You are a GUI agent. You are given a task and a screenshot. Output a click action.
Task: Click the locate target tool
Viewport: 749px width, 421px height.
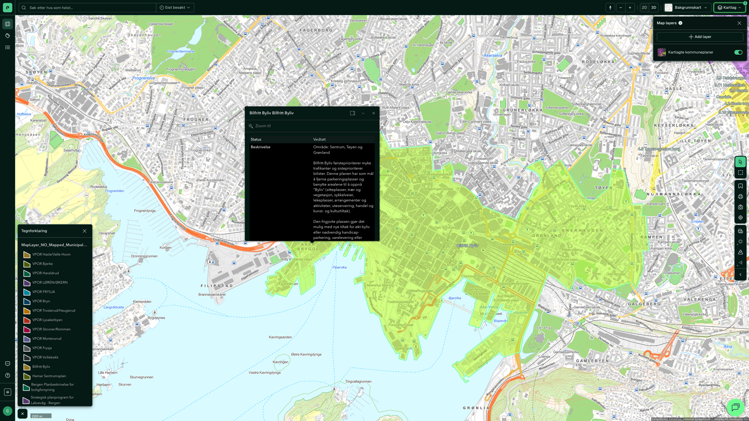coord(741,218)
